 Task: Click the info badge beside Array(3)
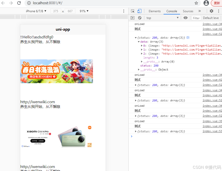click(x=188, y=38)
